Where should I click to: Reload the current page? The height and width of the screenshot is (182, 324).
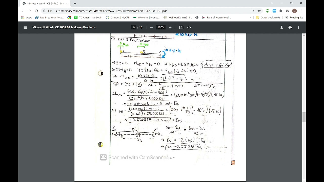[x=36, y=11]
